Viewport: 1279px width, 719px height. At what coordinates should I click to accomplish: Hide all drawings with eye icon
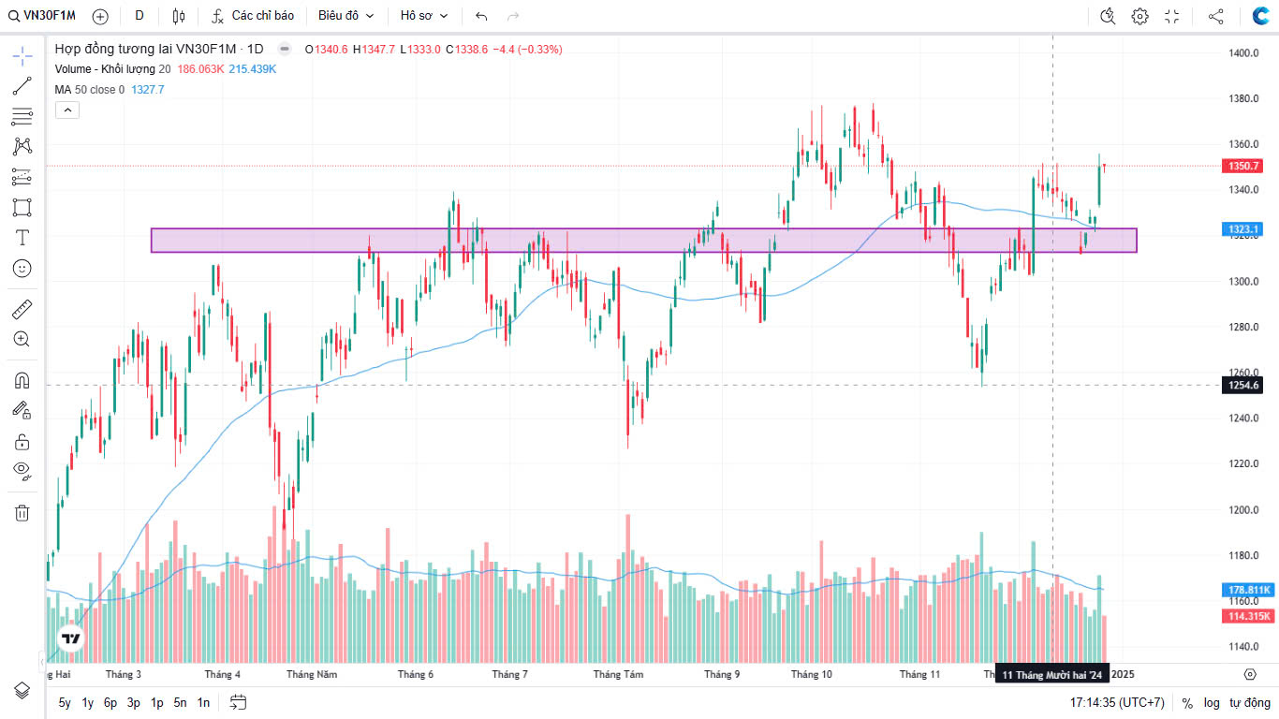coord(22,470)
